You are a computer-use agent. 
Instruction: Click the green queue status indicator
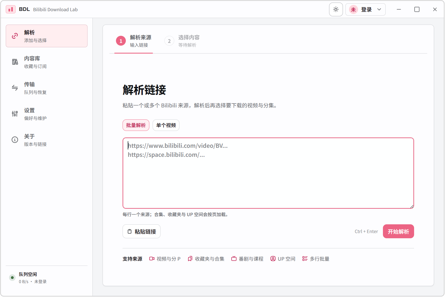(x=12, y=278)
